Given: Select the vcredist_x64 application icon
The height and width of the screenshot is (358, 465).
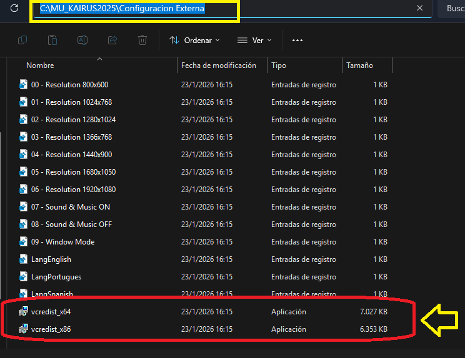Looking at the screenshot, I should point(24,312).
